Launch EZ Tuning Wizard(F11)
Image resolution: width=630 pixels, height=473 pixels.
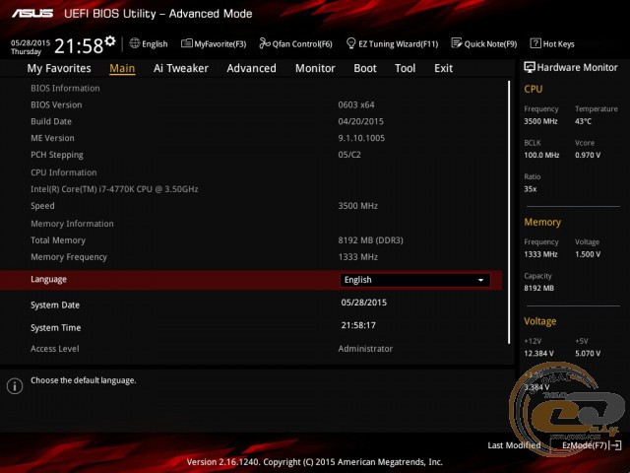tap(392, 43)
